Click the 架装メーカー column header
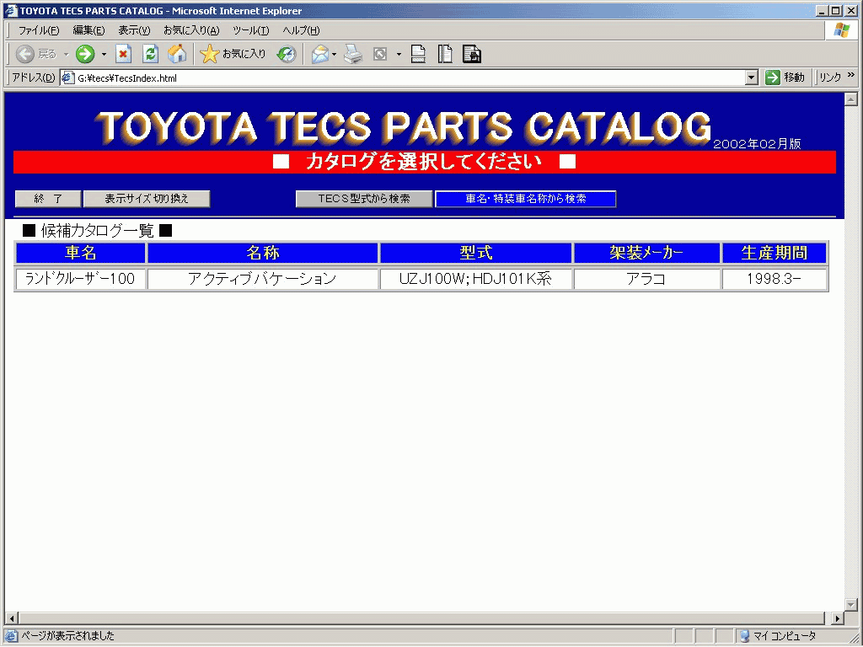 pyautogui.click(x=646, y=253)
